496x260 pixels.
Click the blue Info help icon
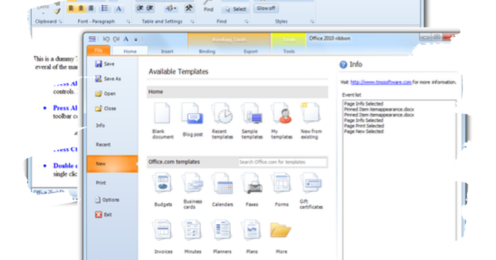[x=343, y=65]
